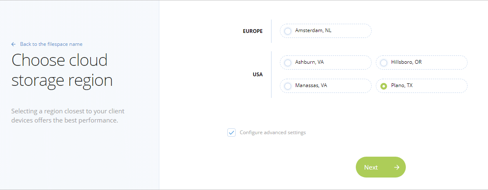This screenshot has width=488, height=190.
Task: Go back to the filespace name
Action: 51,44
